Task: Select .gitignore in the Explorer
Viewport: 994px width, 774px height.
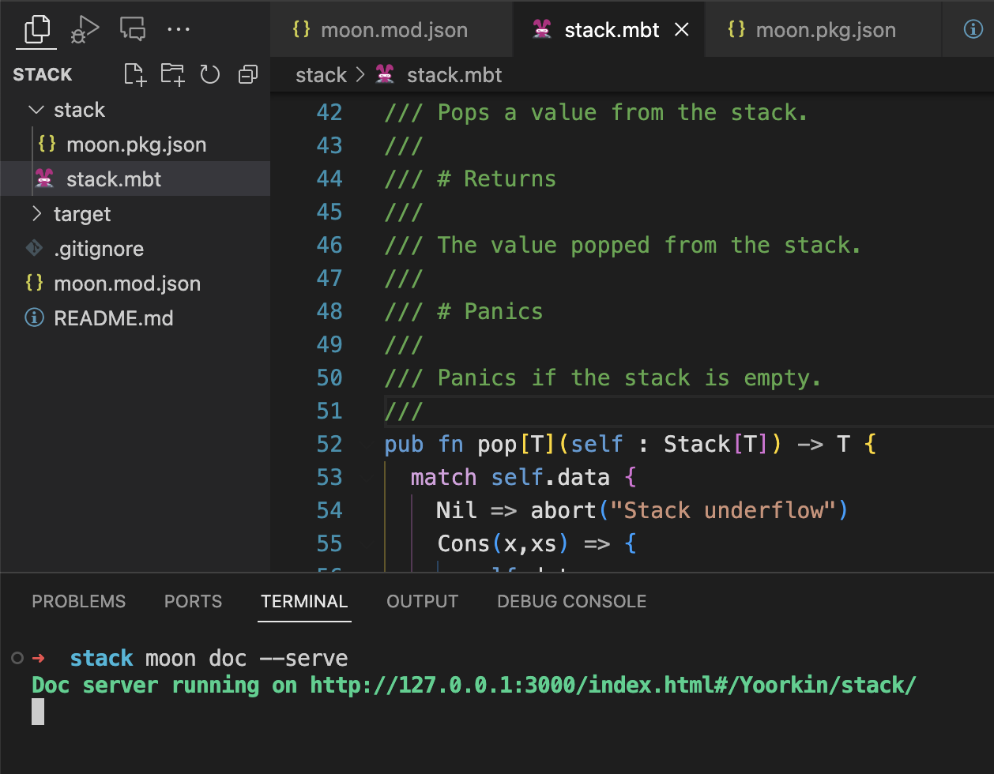Action: [98, 249]
